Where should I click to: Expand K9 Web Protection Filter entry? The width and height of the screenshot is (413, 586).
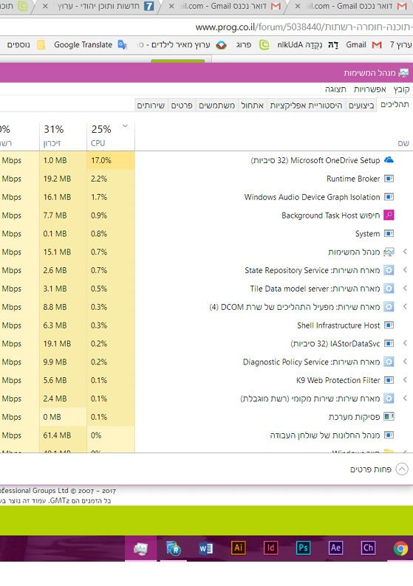point(405,379)
